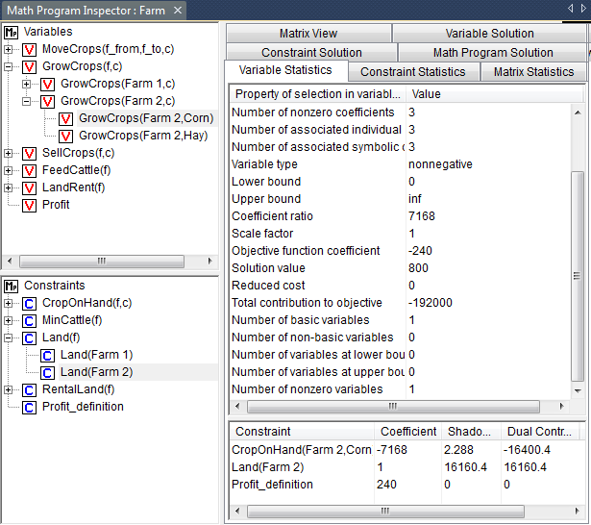Expand the MoveCrops(f_from,f_to,c) node
The width and height of the screenshot is (591, 525).
8,49
